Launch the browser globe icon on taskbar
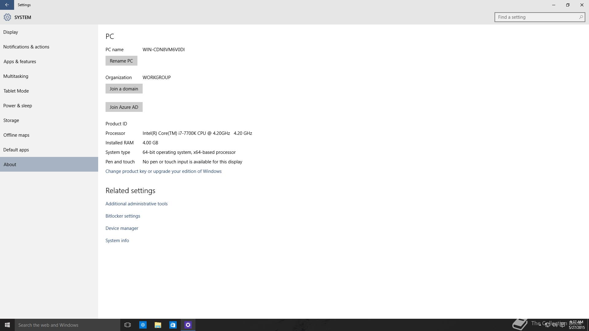589x331 pixels. [x=143, y=325]
